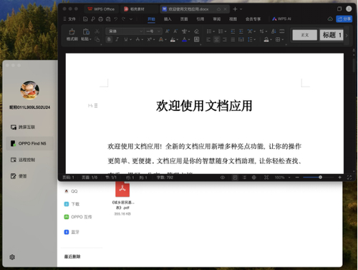
Task: Click the font color A with blue bar
Action: [x=185, y=39]
